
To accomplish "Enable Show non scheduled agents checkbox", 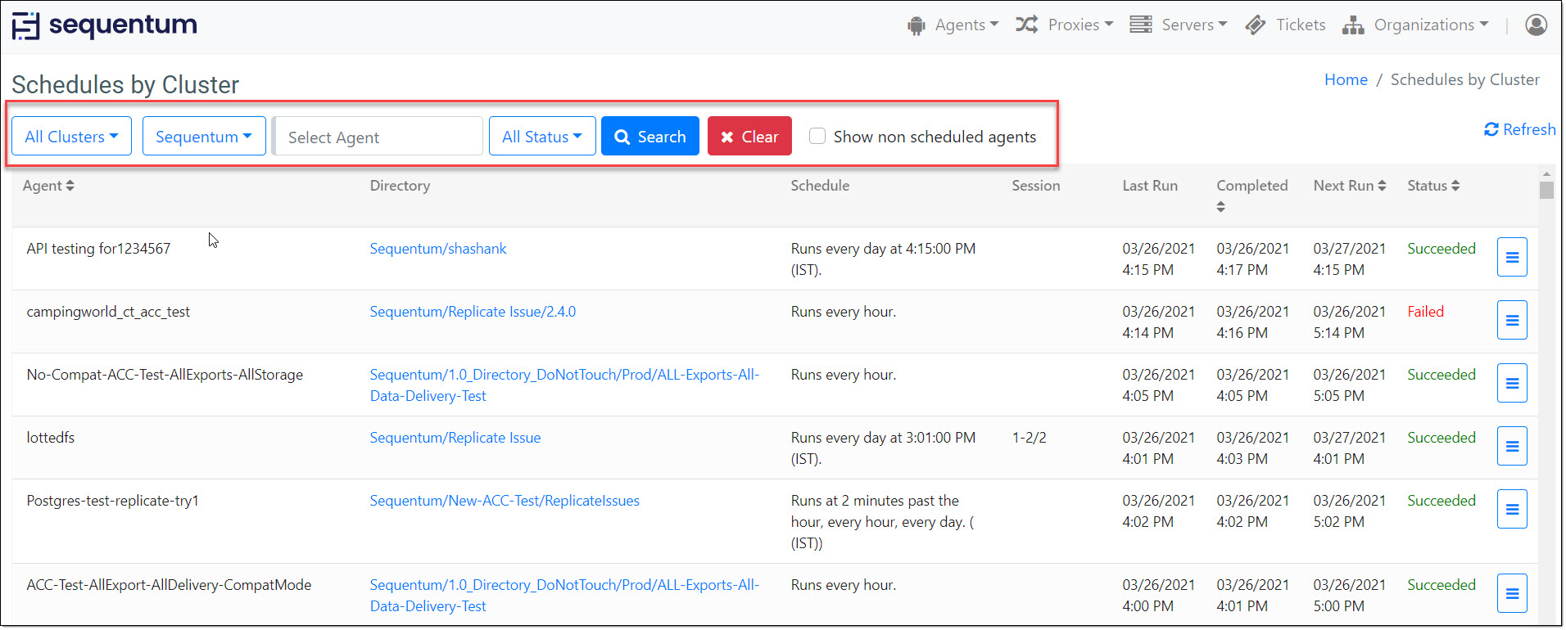I will pyautogui.click(x=817, y=136).
